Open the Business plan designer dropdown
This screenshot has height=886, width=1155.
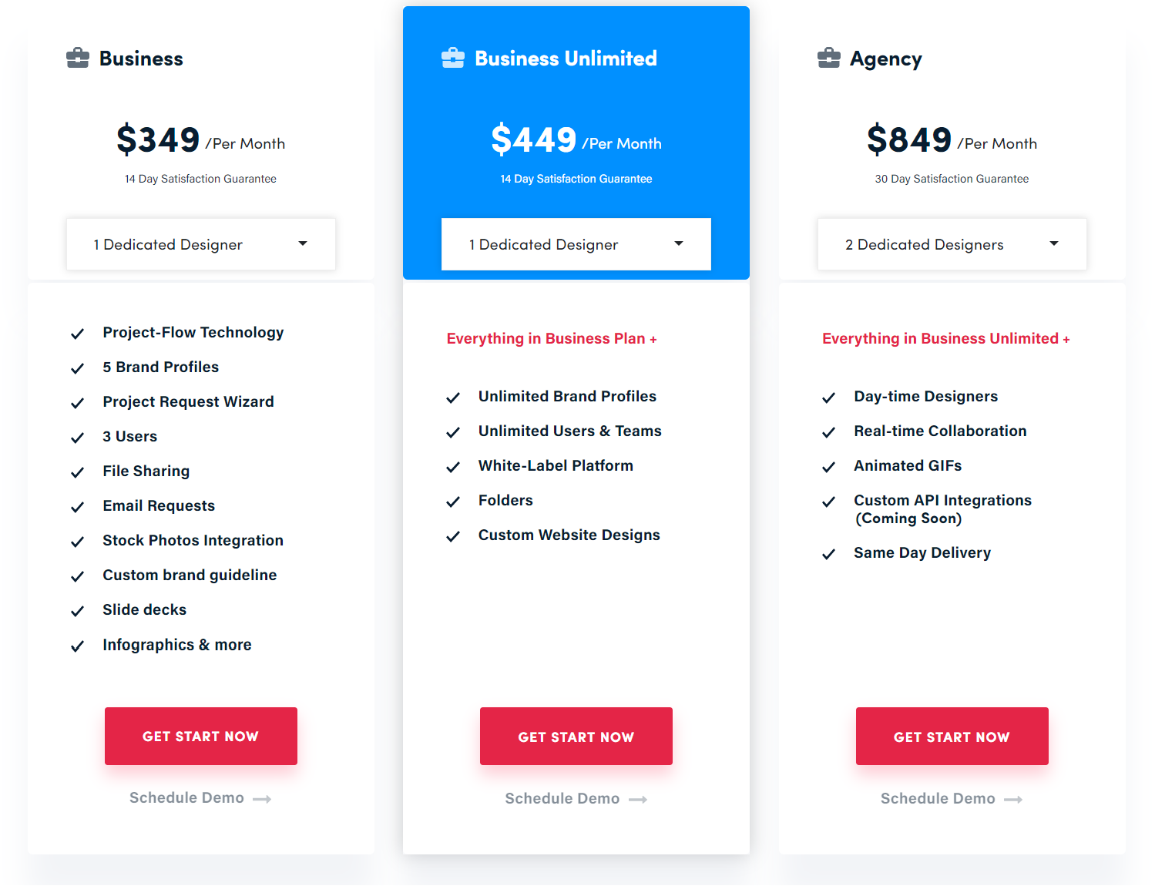coord(201,244)
